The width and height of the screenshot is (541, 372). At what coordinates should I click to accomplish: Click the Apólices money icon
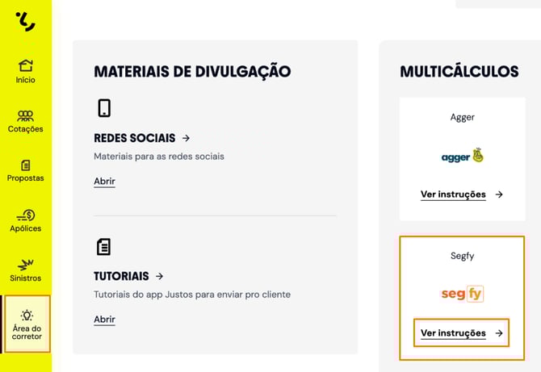point(26,215)
